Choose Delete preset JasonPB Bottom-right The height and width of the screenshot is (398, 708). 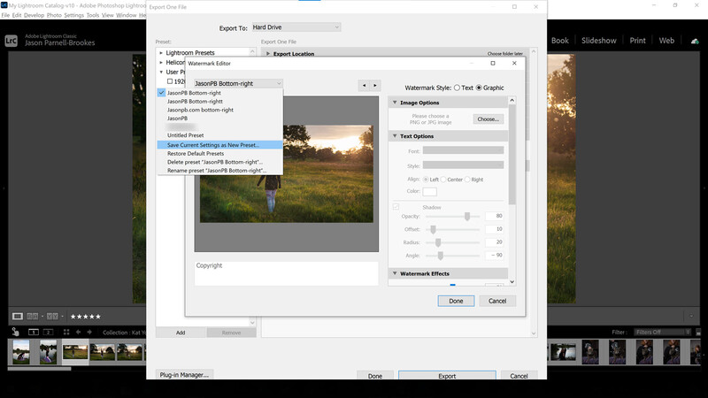pos(219,162)
